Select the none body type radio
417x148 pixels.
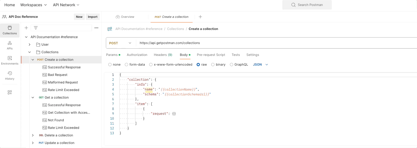click(x=110, y=65)
